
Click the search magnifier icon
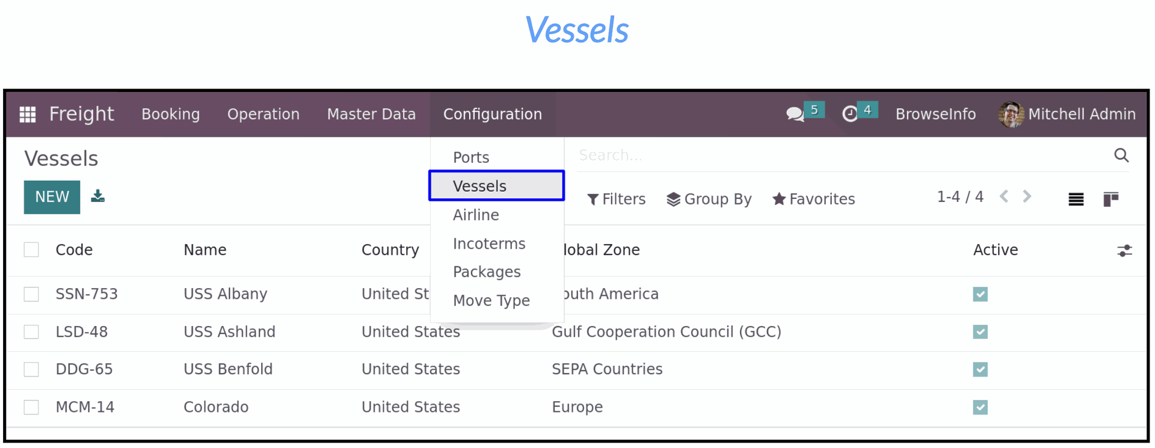click(x=1121, y=155)
